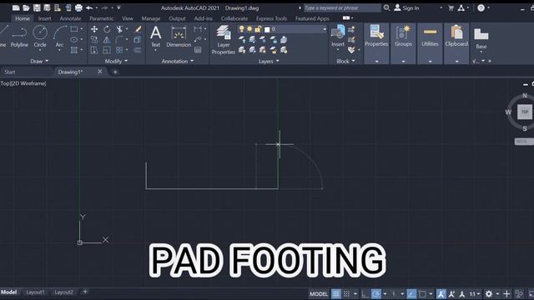Click the TOP face of ViewCube
The image size is (534, 300).
coord(525,112)
